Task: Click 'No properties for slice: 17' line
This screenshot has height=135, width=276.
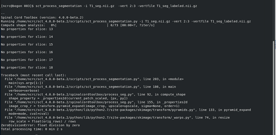Action: click(27, 60)
